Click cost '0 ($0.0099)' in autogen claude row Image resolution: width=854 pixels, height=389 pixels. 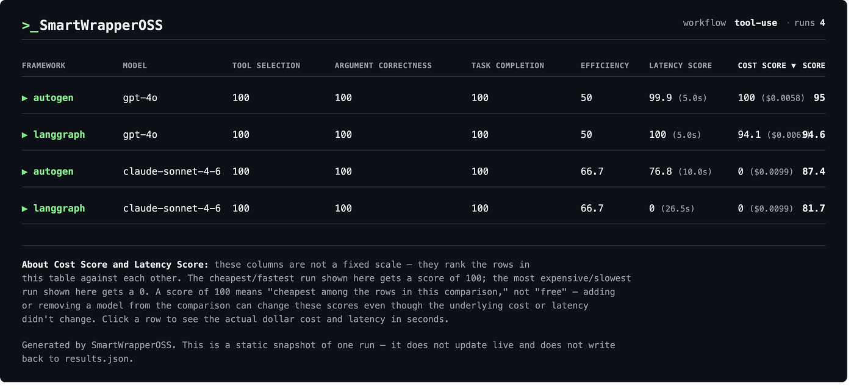tap(766, 172)
